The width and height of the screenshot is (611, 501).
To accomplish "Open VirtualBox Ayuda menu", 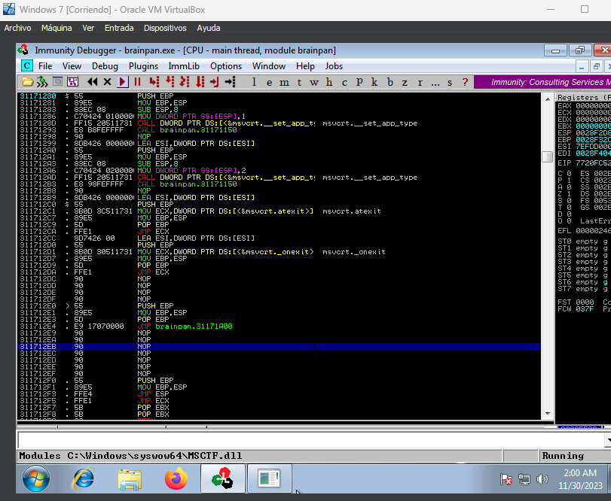I will [x=209, y=28].
